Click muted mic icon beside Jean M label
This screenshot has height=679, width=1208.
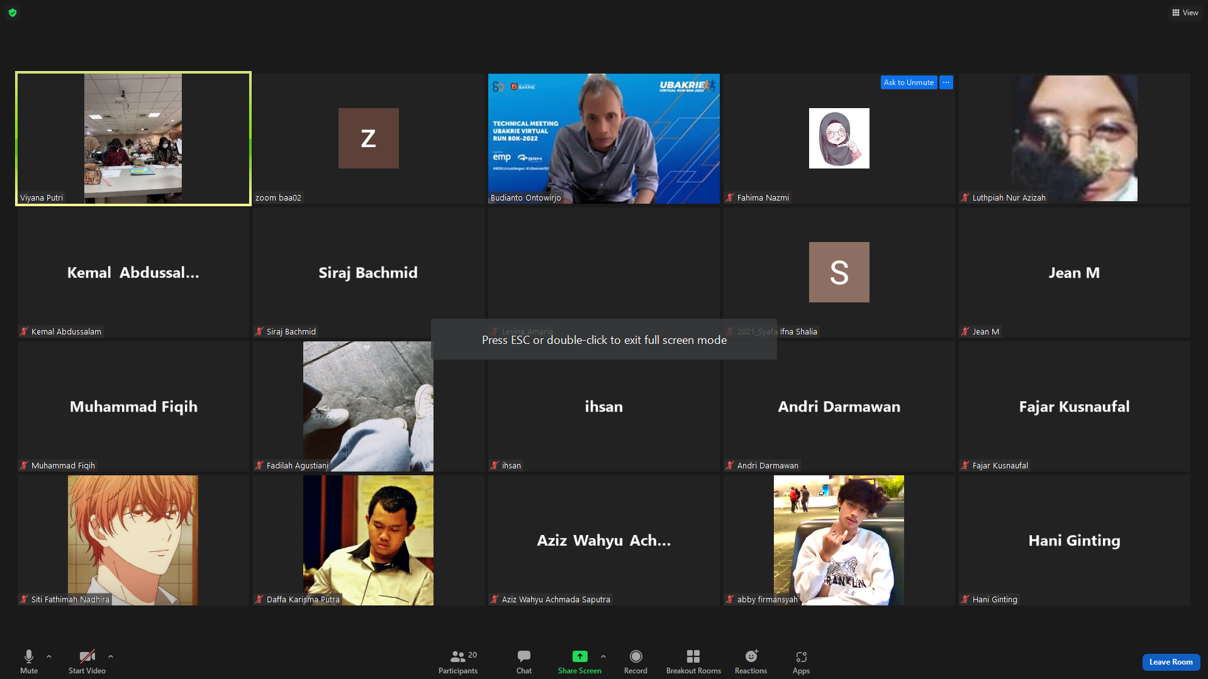point(965,331)
